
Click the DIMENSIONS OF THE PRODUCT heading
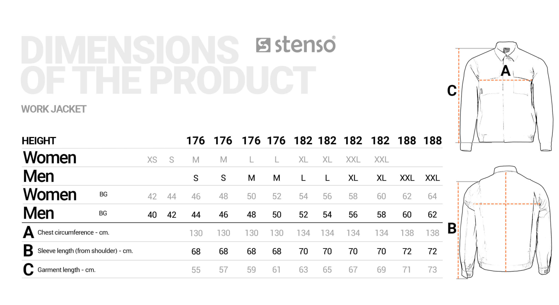pyautogui.click(x=168, y=65)
